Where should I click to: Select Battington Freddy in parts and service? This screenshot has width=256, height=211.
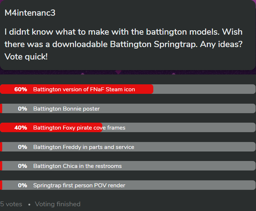click(x=83, y=147)
